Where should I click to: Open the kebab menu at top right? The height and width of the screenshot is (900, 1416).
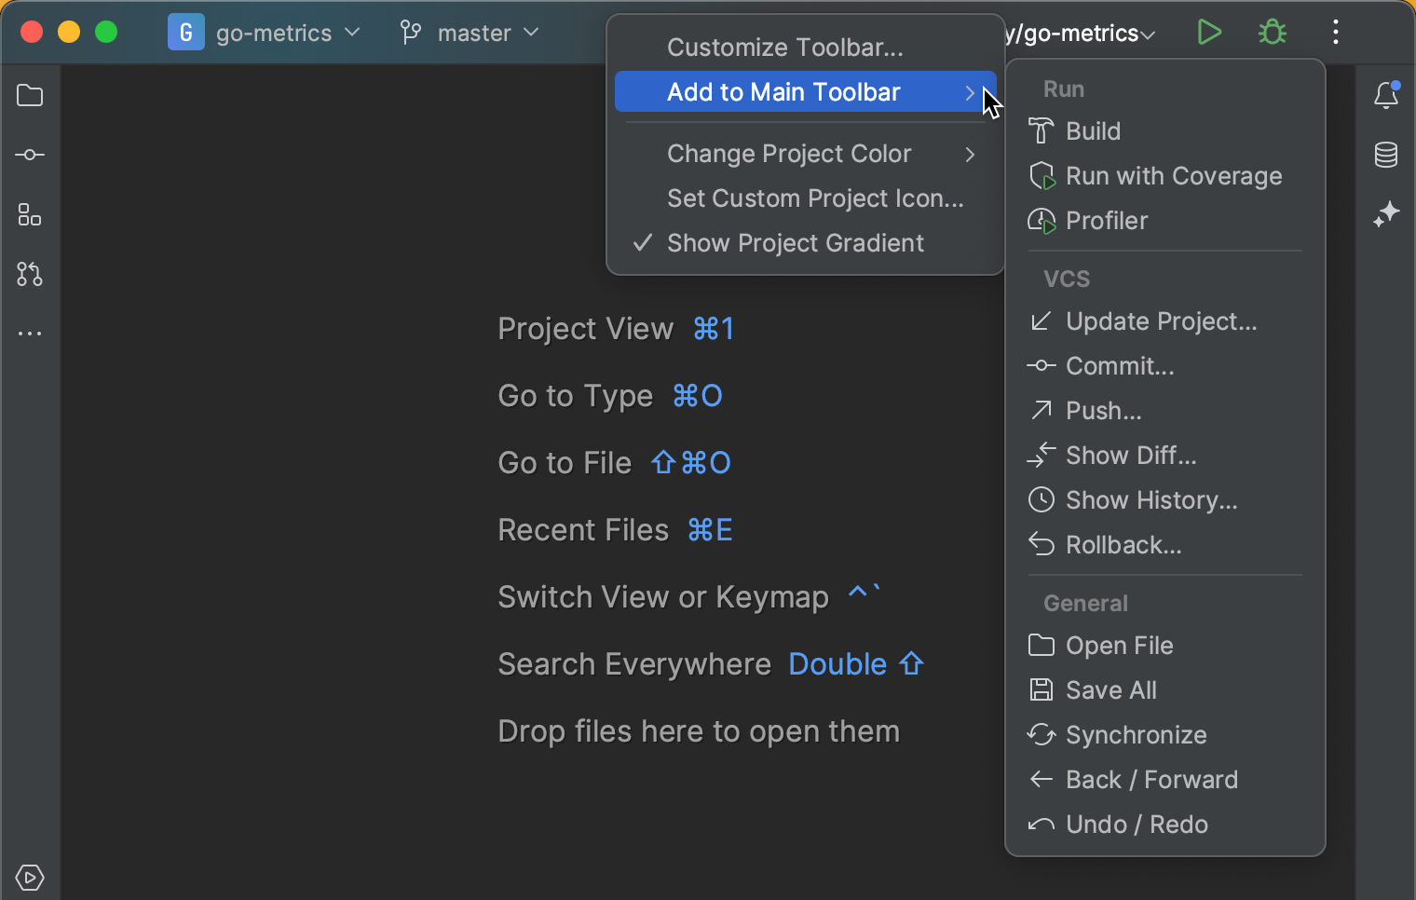1336,32
